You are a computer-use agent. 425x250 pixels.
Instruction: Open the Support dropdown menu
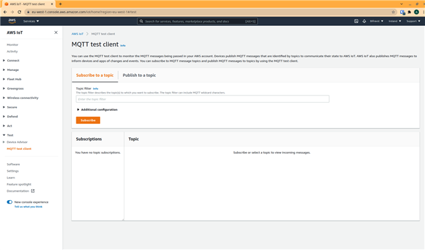point(413,21)
